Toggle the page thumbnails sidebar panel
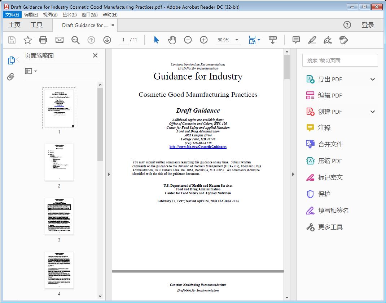Viewport: 386px width, 303px height. pyautogui.click(x=10, y=60)
